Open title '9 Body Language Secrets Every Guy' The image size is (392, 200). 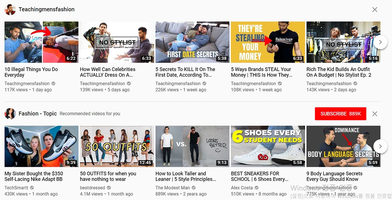[334, 177]
